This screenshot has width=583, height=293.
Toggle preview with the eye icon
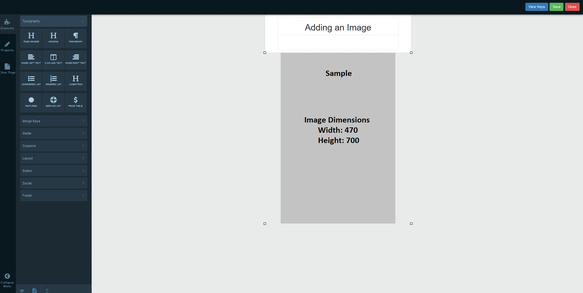click(22, 290)
